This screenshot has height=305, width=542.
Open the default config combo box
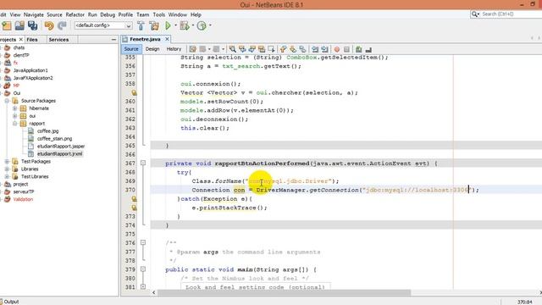[x=103, y=25]
